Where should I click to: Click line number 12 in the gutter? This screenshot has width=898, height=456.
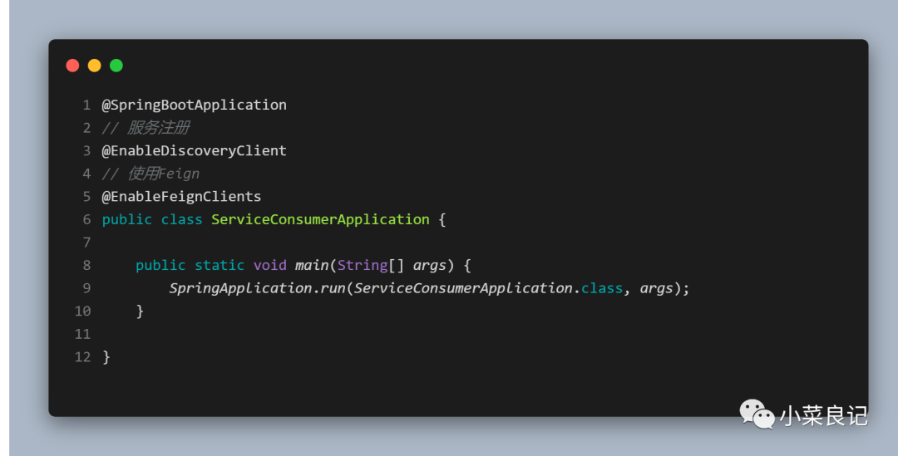pyautogui.click(x=82, y=356)
